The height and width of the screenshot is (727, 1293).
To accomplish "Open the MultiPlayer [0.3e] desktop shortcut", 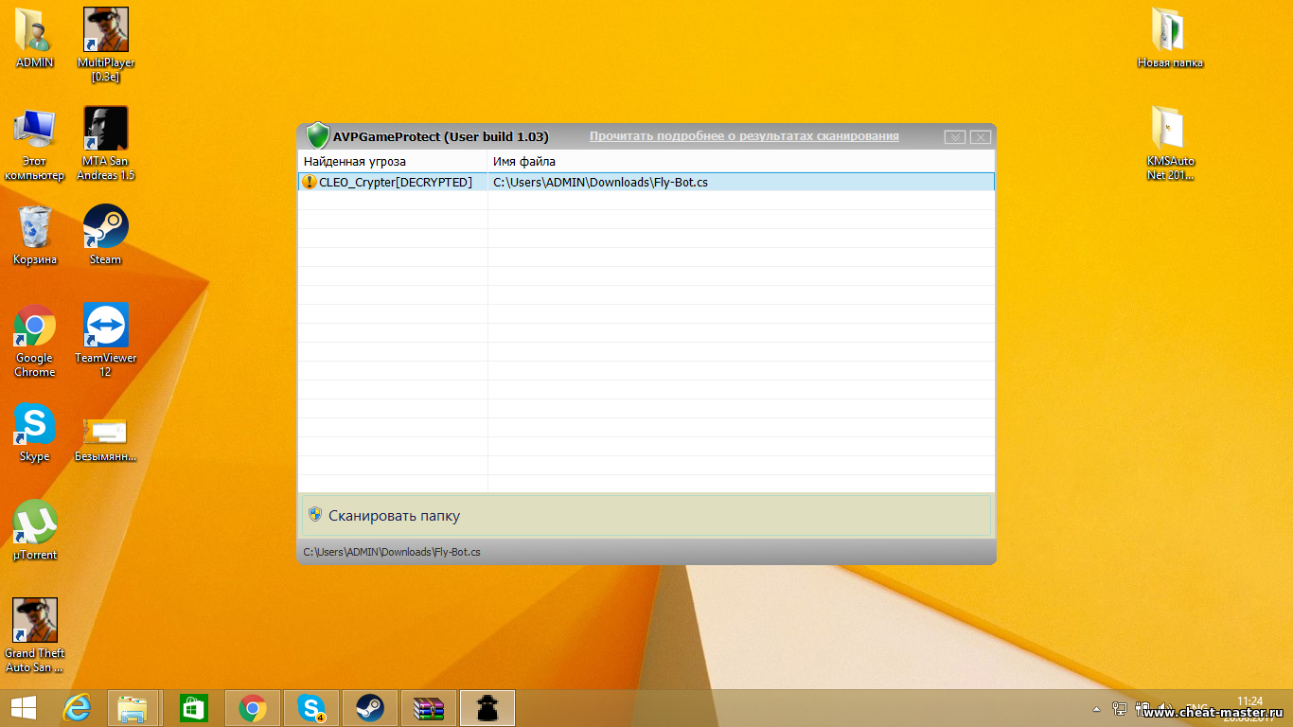I will pos(105,38).
